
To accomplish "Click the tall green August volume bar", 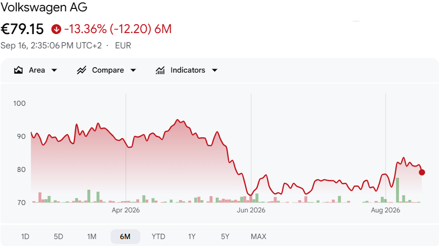I will point(398,190).
